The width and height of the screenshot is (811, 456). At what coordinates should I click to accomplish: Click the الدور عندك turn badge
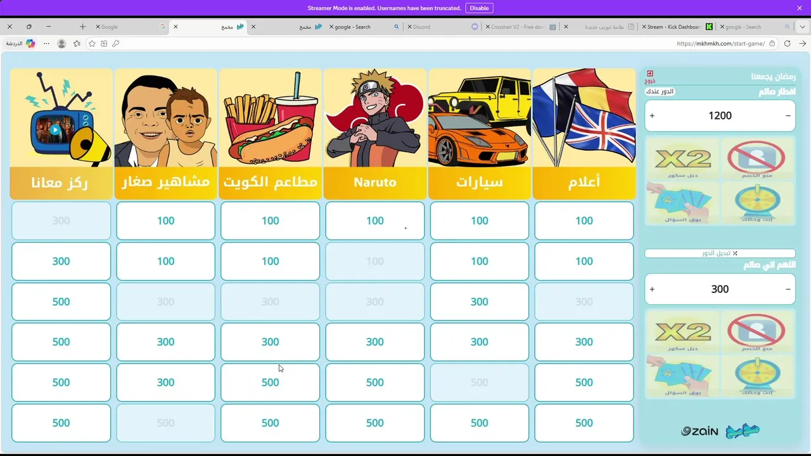click(x=660, y=92)
